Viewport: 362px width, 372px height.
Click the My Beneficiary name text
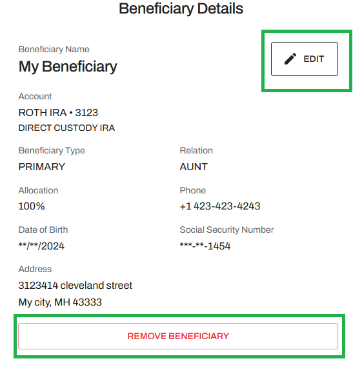click(x=68, y=66)
